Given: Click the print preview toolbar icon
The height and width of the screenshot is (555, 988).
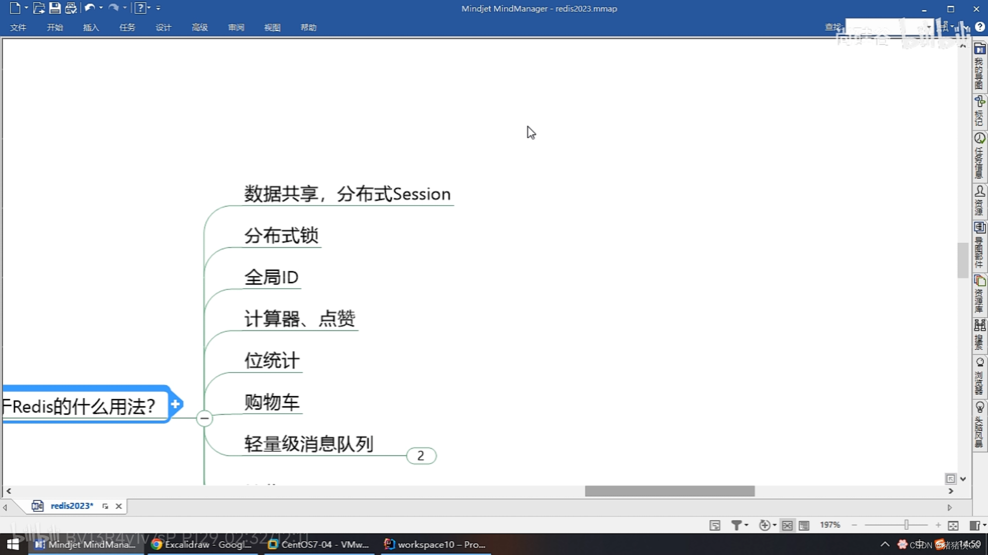Looking at the screenshot, I should pos(71,8).
